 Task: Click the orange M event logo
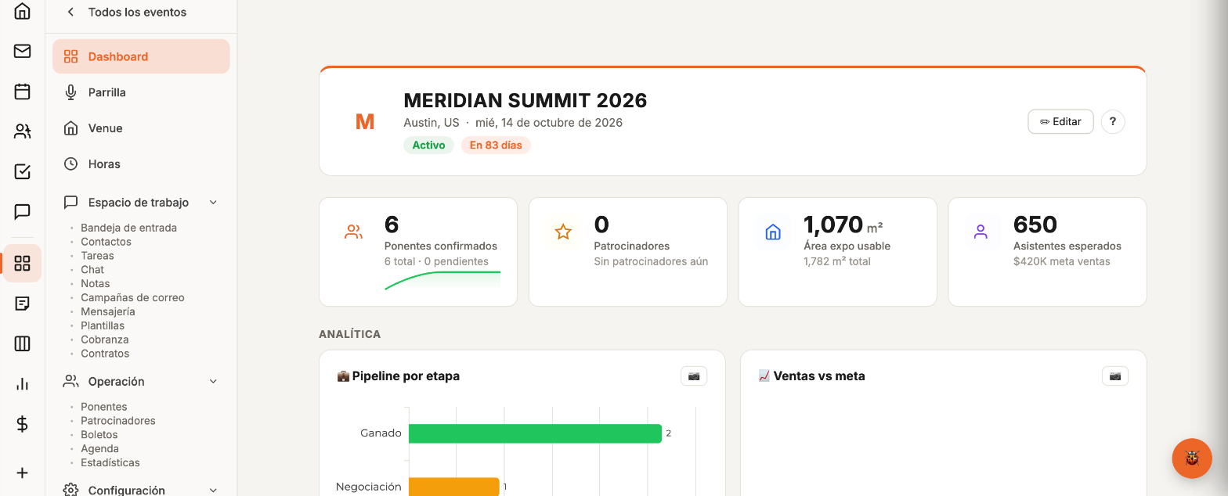(365, 122)
